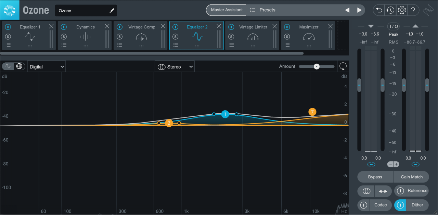Remove the Maximizer module
Viewport: 438px width, 215px height.
(x=330, y=26)
